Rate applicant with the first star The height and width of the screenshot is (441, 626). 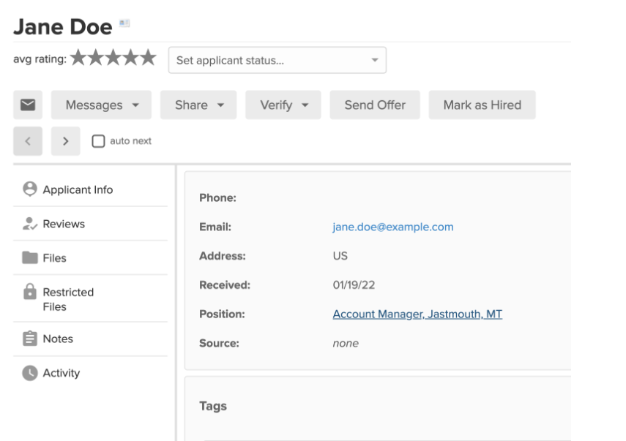click(x=78, y=58)
